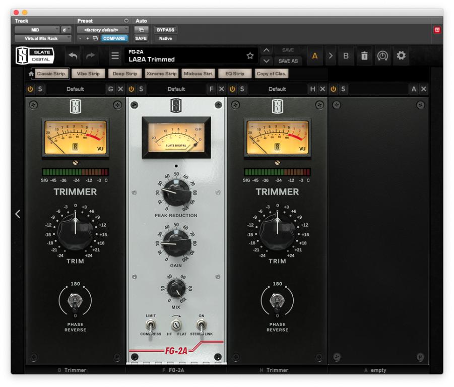Select previous preset with up chevron
The height and width of the screenshot is (387, 454).
click(x=267, y=50)
